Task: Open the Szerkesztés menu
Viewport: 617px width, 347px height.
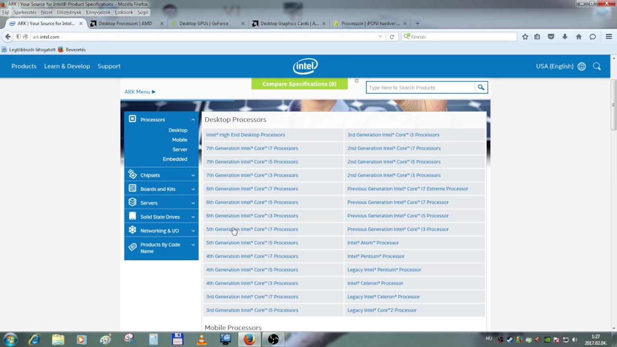Action: point(25,12)
